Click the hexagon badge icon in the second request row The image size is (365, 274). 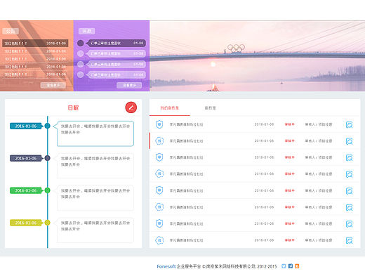(x=159, y=141)
